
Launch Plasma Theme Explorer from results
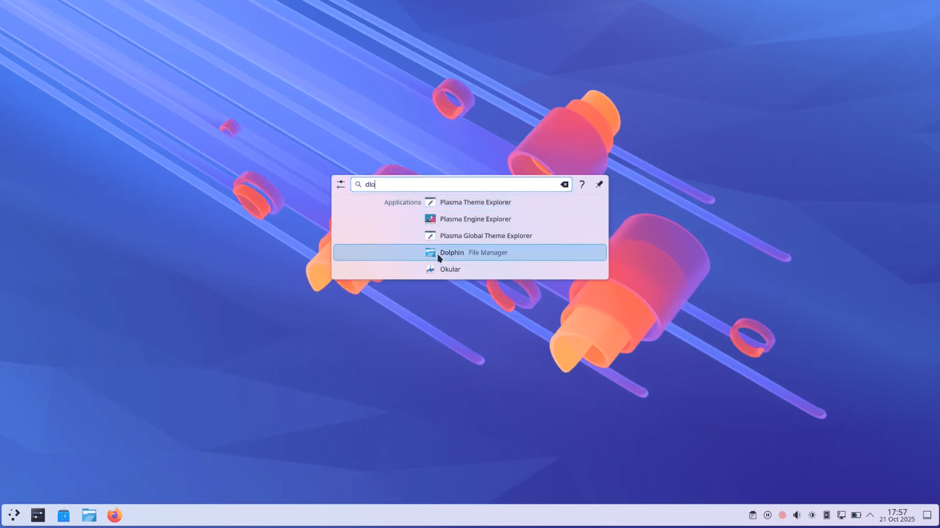475,202
